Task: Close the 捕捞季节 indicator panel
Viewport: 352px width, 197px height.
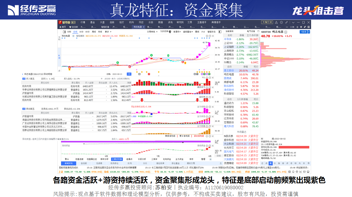Action: point(213,87)
